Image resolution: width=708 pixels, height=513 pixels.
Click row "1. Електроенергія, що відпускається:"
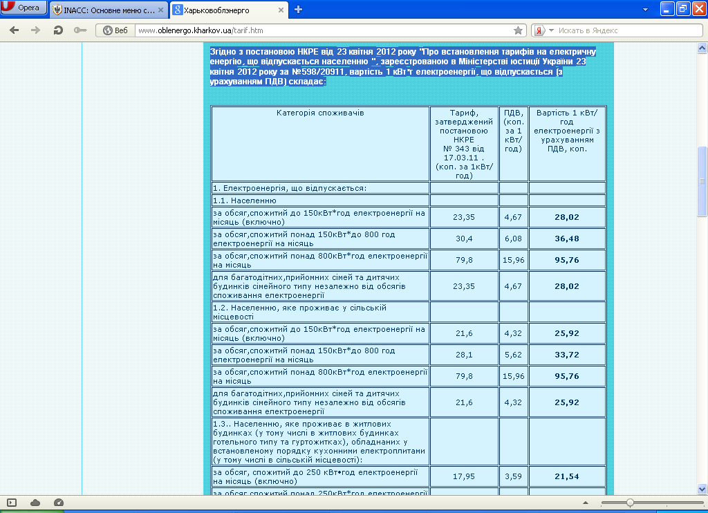[x=320, y=188]
